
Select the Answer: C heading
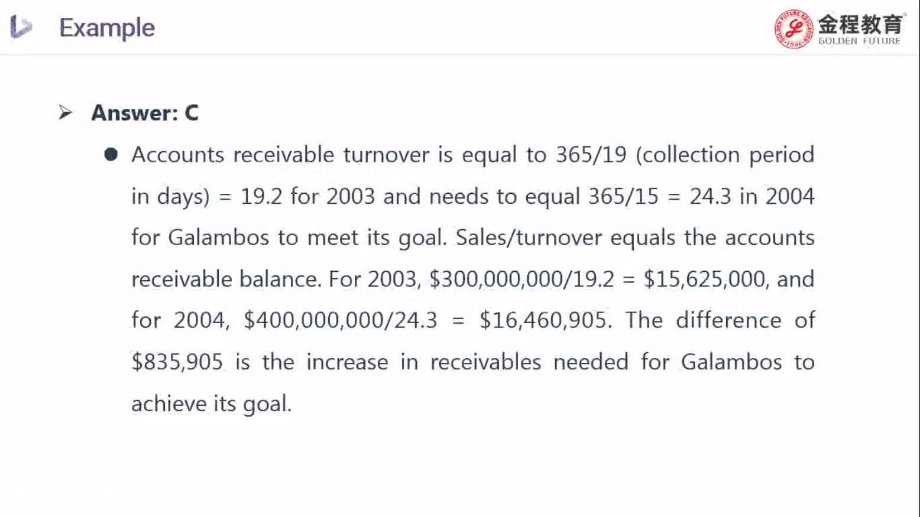tap(145, 113)
